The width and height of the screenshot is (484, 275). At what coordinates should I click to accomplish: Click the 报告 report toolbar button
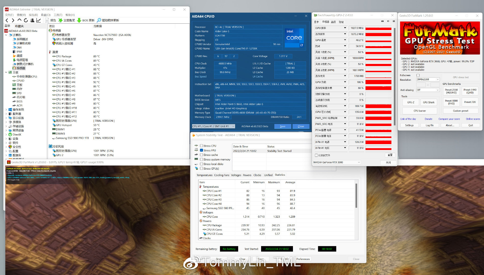[x=50, y=20]
